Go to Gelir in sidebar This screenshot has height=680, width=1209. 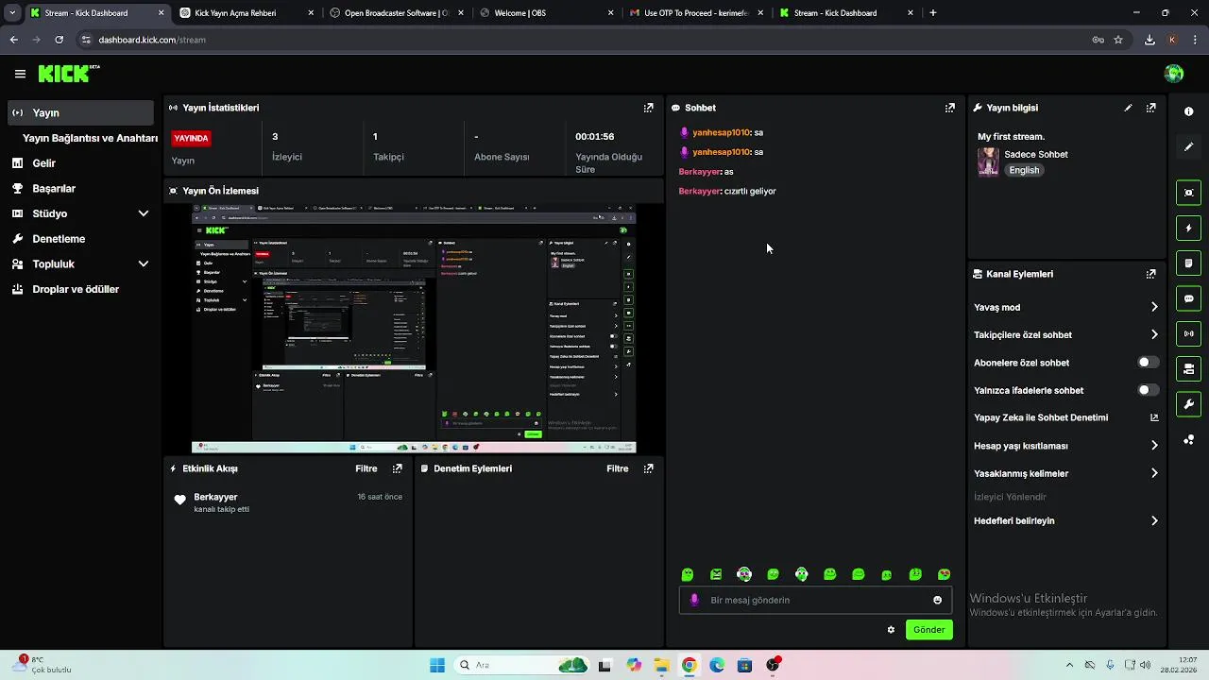(44, 163)
